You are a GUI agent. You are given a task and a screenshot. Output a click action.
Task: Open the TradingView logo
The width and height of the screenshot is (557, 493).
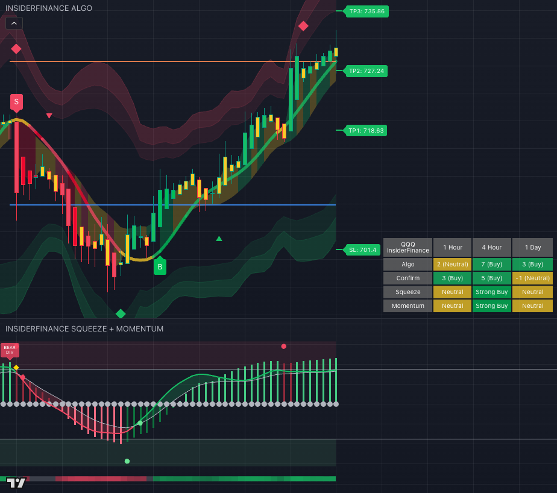(x=16, y=483)
